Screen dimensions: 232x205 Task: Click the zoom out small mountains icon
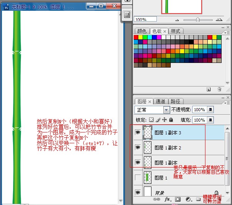coord(177,20)
